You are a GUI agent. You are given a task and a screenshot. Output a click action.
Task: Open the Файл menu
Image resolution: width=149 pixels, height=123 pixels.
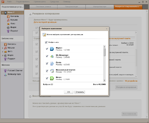pos(9,2)
